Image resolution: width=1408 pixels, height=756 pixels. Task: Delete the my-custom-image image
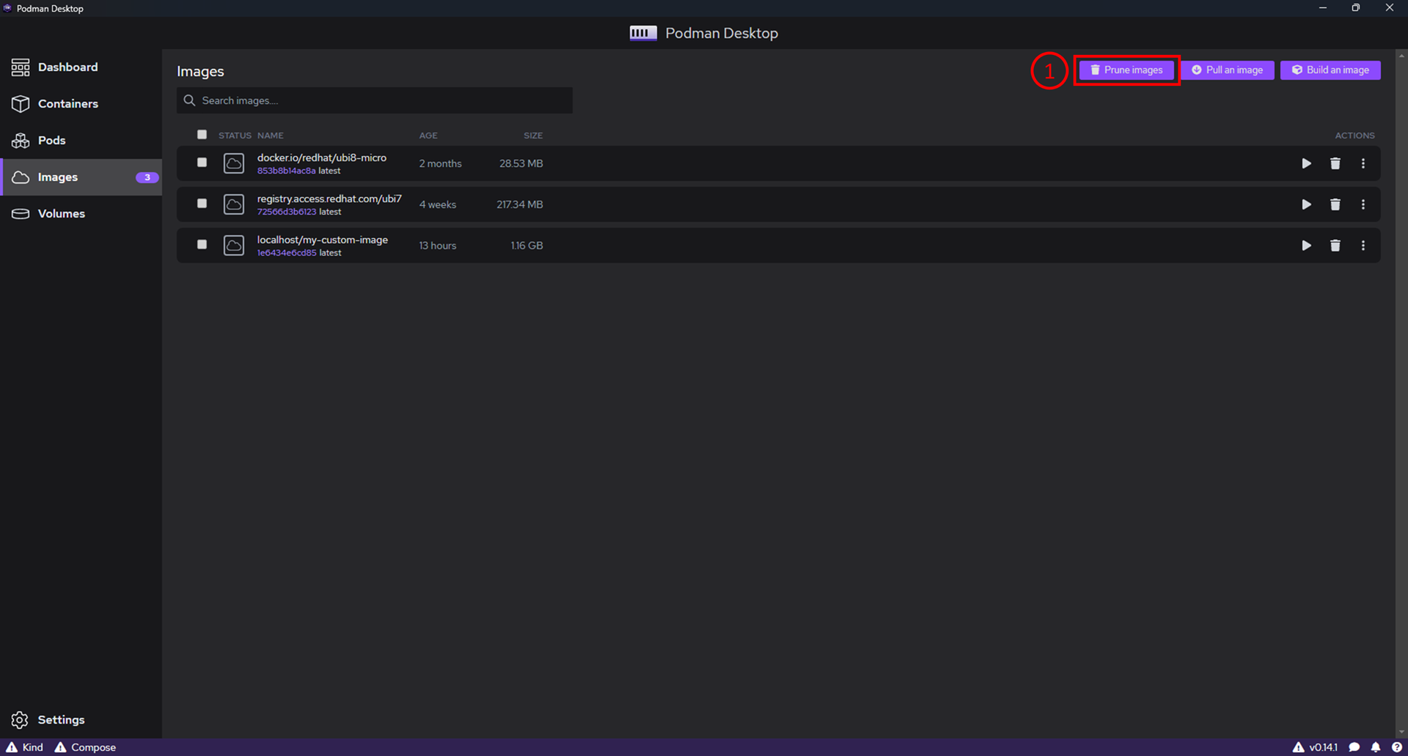[x=1335, y=245]
